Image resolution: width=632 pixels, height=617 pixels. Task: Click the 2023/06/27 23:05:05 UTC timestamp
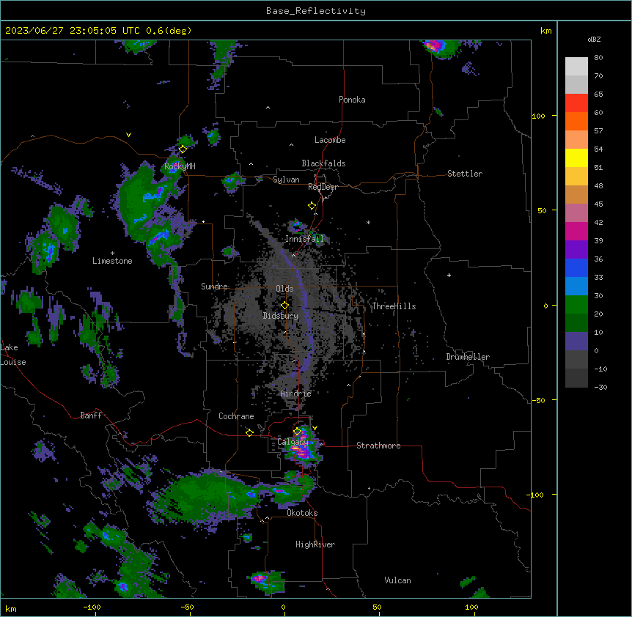73,31
